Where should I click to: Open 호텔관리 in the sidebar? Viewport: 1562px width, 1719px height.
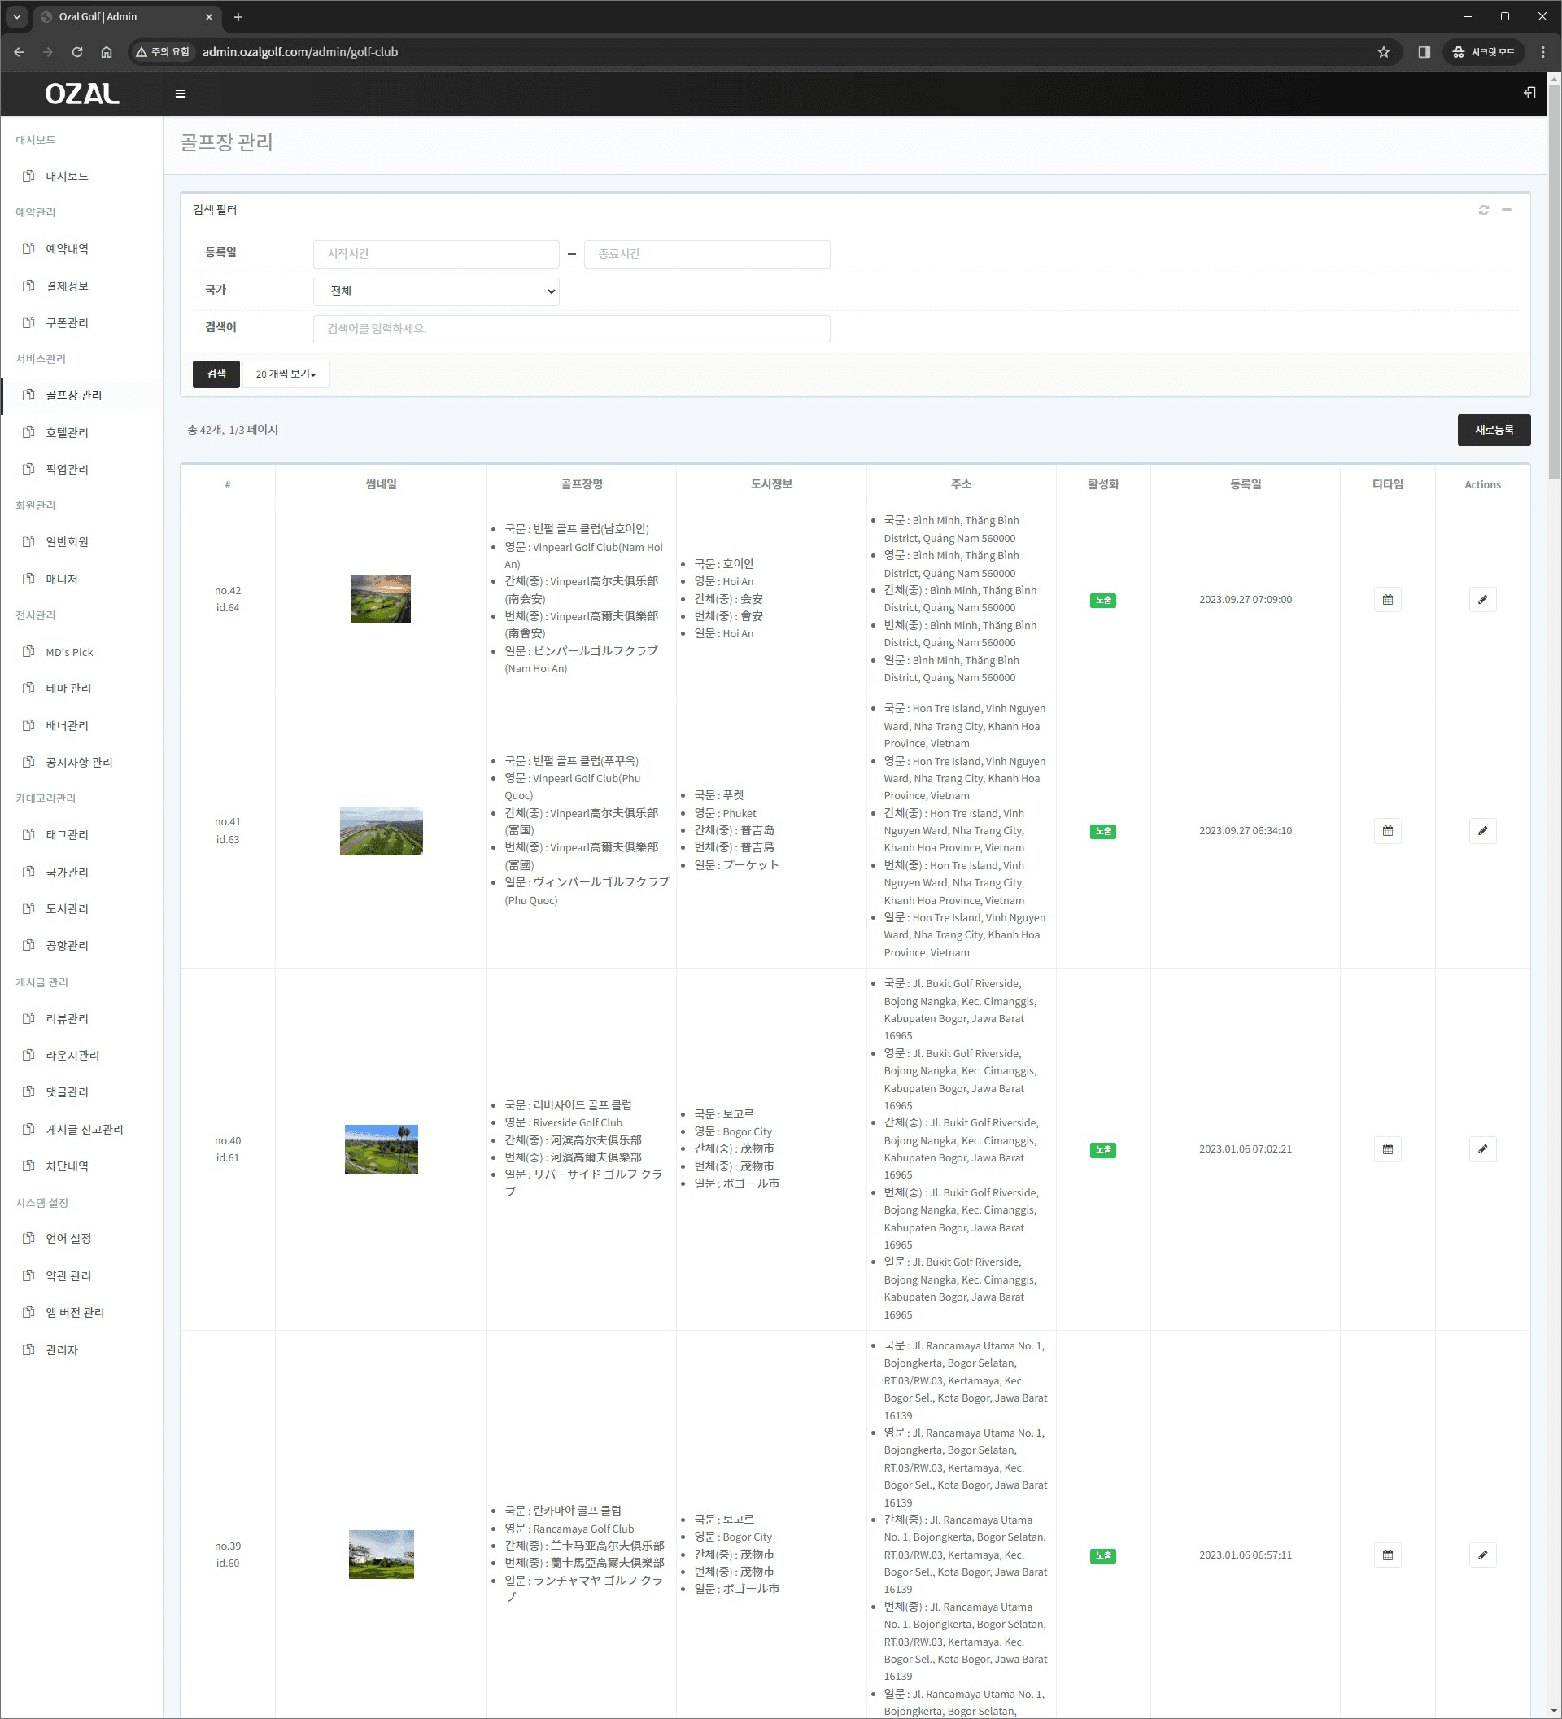click(68, 432)
